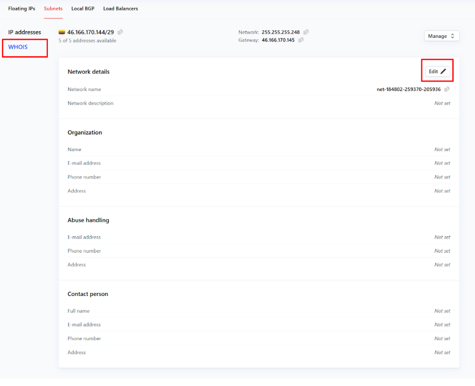Viewport: 475px width, 386px height.
Task: Click the Network description Not set value
Action: click(442, 103)
